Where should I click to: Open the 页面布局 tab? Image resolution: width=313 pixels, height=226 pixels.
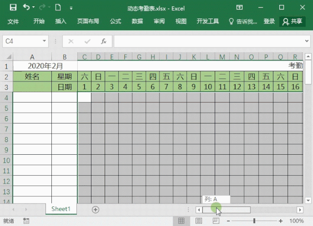[x=88, y=21]
